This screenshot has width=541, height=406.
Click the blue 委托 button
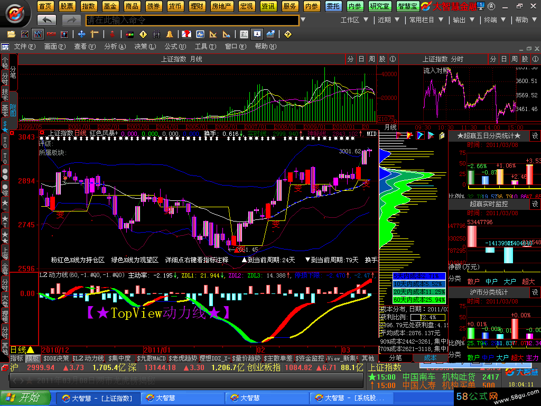click(333, 6)
